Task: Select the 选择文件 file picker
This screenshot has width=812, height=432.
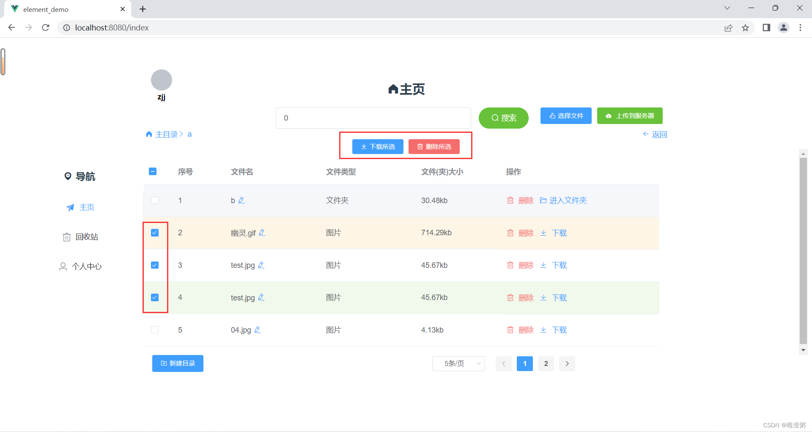Action: [565, 116]
